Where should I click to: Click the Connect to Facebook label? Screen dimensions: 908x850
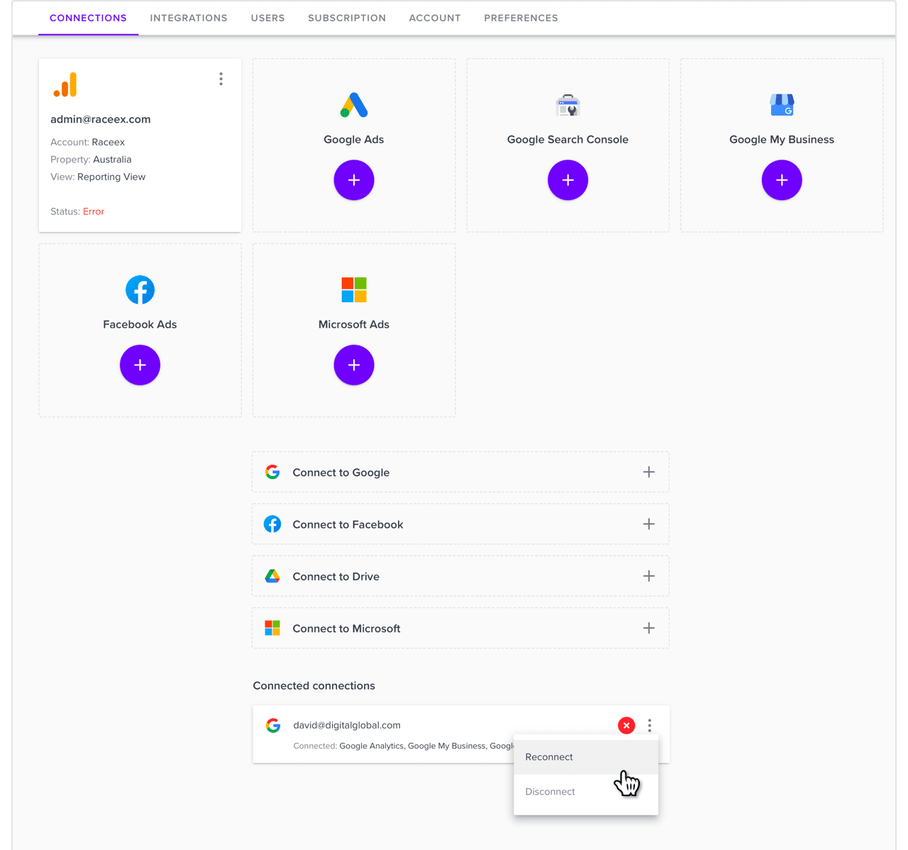coord(348,524)
